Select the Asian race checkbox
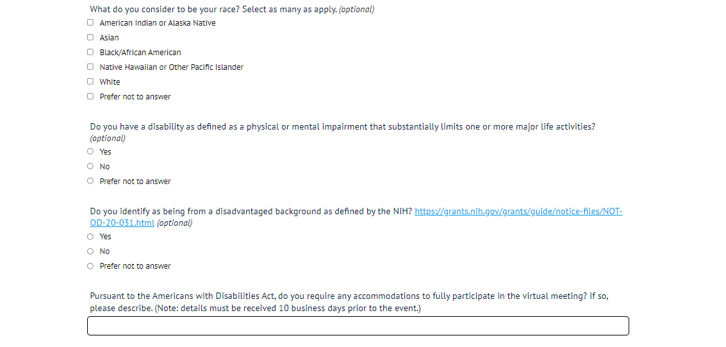The width and height of the screenshot is (726, 347). (x=90, y=38)
